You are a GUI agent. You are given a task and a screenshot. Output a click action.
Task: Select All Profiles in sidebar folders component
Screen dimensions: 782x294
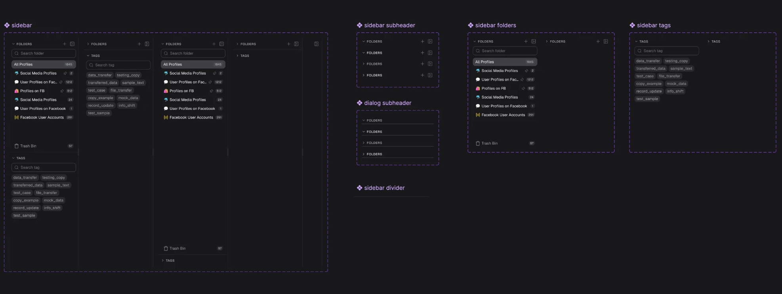pyautogui.click(x=505, y=62)
